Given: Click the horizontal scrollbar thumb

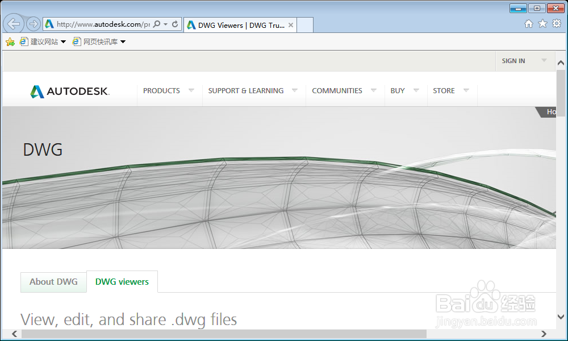Looking at the screenshot, I should 224,334.
